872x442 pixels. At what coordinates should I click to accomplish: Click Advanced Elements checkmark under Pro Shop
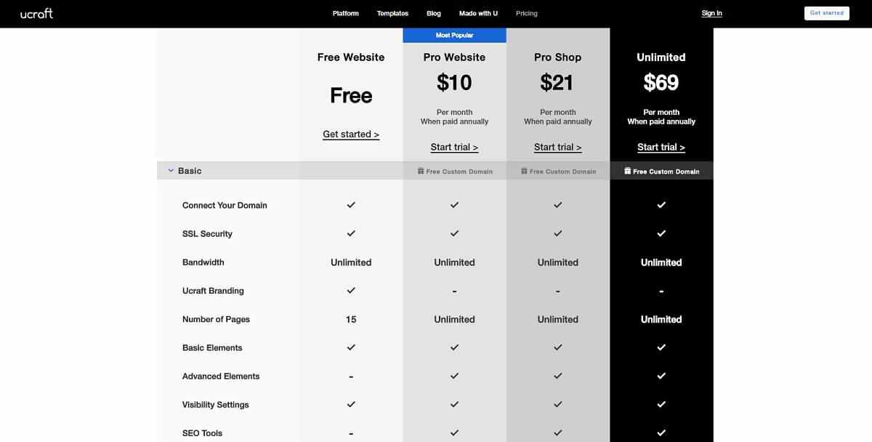[558, 376]
